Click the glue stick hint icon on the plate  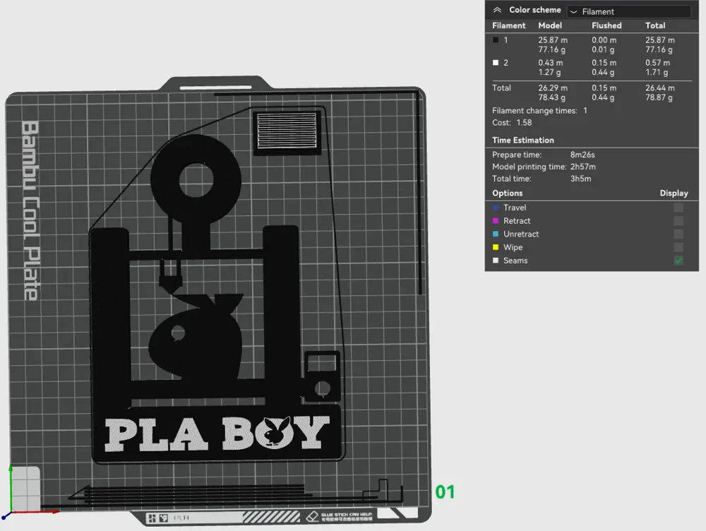311,514
